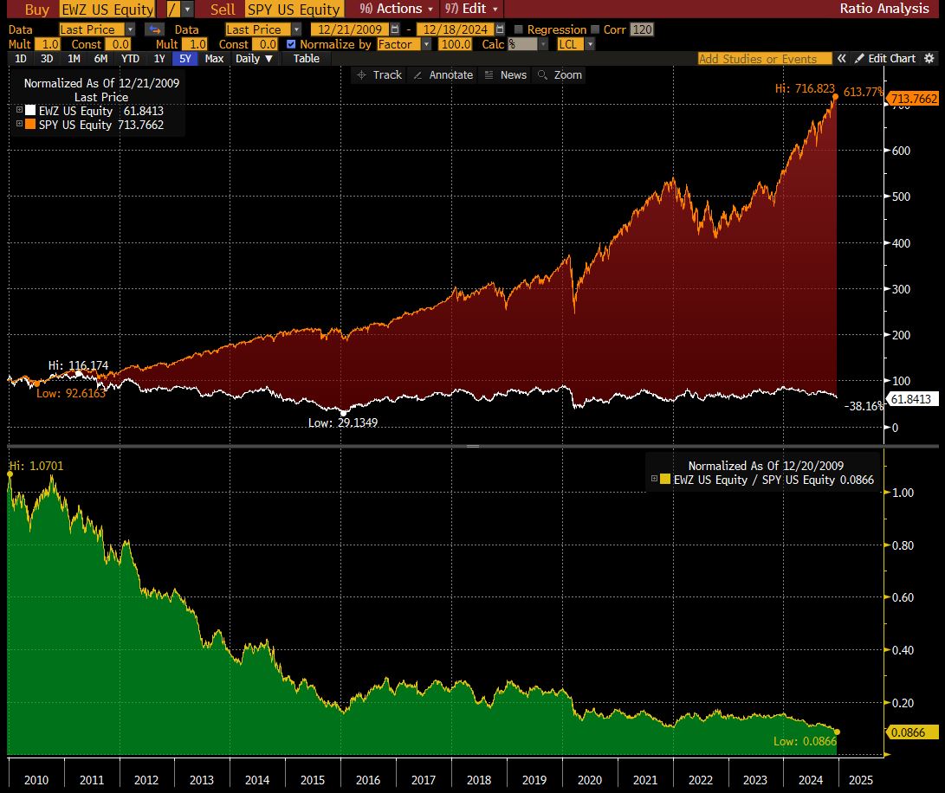Screen dimensions: 945x793
Task: Click the Hi: 716.823 label
Action: pyautogui.click(x=805, y=88)
